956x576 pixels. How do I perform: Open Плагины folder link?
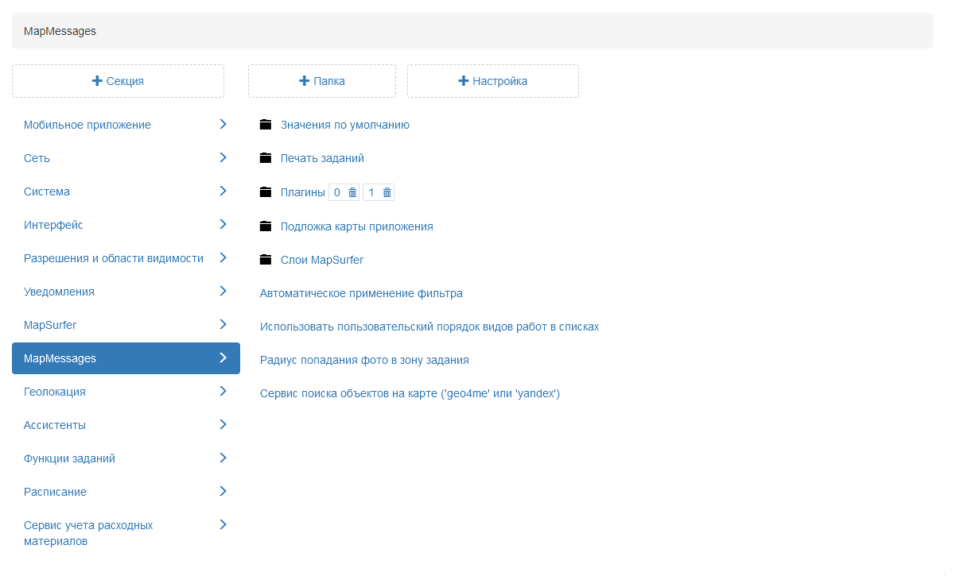point(303,192)
